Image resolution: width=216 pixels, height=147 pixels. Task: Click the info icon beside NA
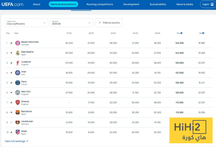pyautogui.click(x=203, y=33)
